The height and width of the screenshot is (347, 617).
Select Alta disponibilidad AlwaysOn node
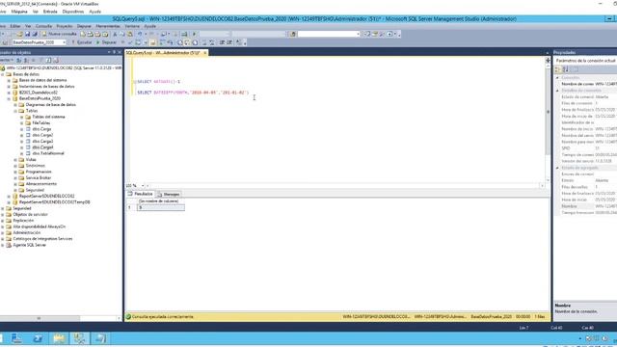pyautogui.click(x=39, y=227)
